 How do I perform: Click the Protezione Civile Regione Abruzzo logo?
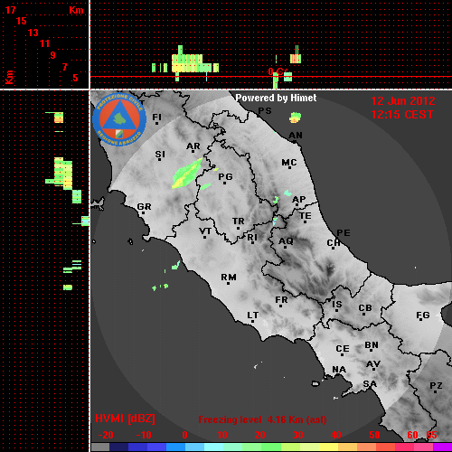click(119, 119)
